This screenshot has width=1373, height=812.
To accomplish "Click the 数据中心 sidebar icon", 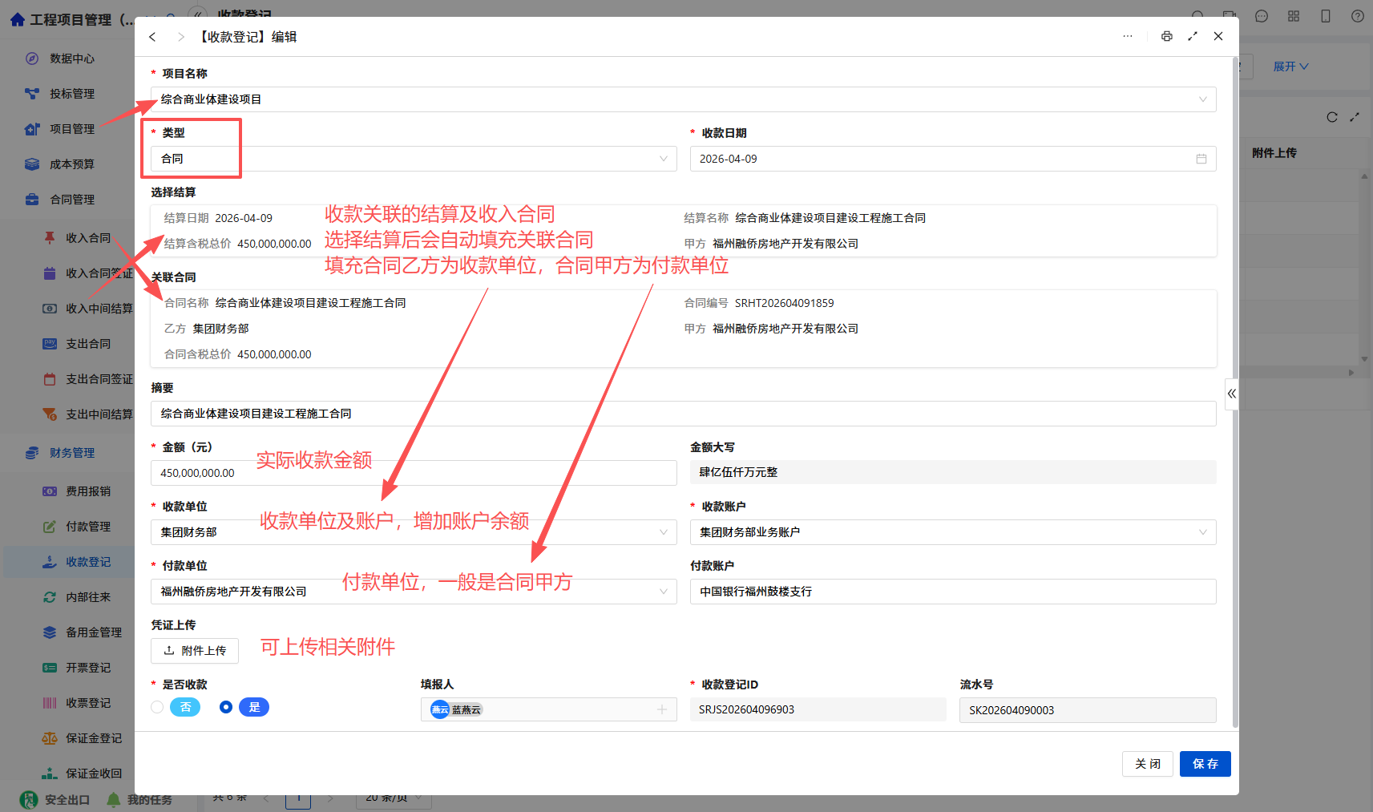I will tap(32, 59).
